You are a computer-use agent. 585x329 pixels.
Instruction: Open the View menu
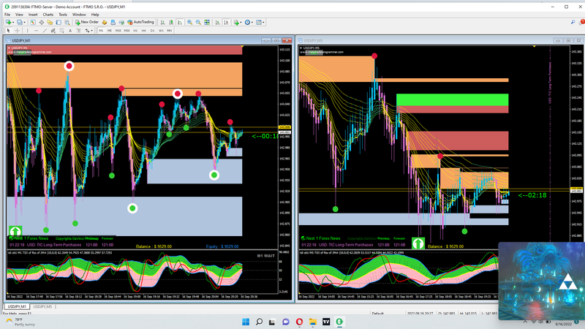pos(19,15)
